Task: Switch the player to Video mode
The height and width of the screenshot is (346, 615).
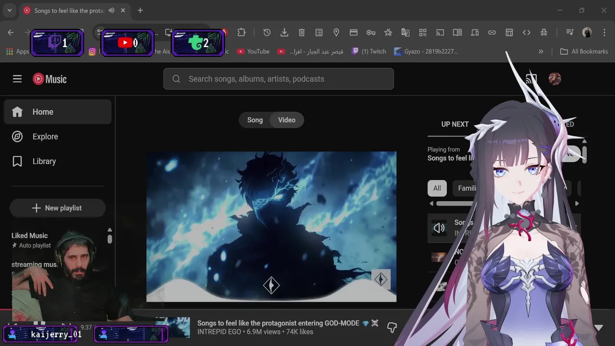Action: tap(287, 120)
